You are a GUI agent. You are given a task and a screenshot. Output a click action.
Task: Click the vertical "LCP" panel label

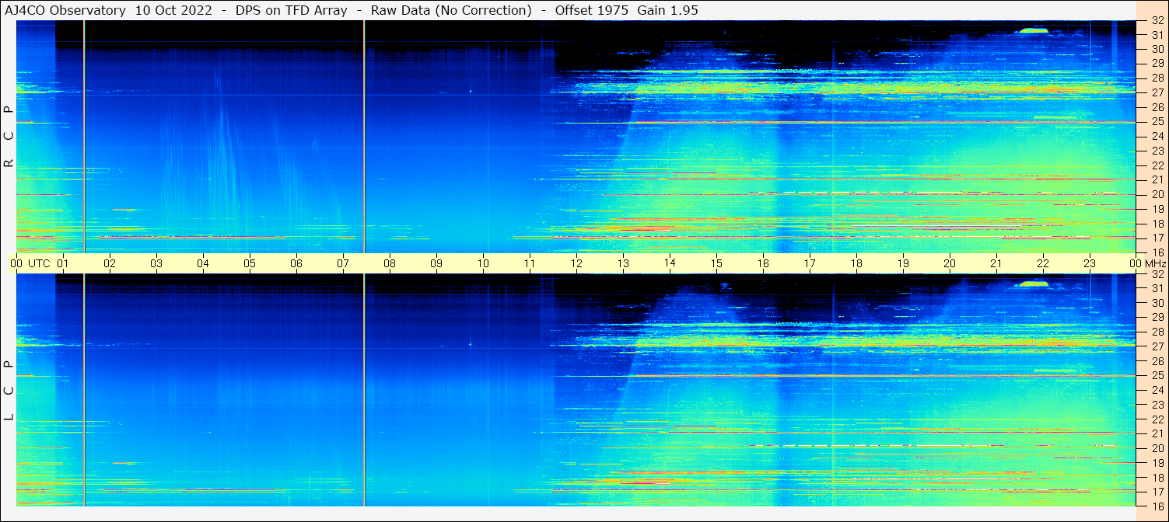click(9, 391)
